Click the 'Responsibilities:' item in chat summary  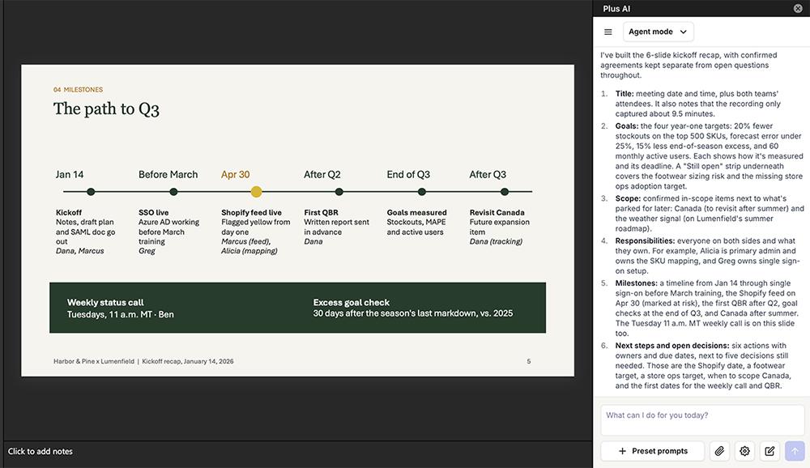coord(645,240)
